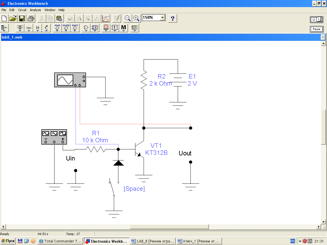Open the Instruments parts bin
This screenshot has height=245, width=327.
[x=135, y=28]
